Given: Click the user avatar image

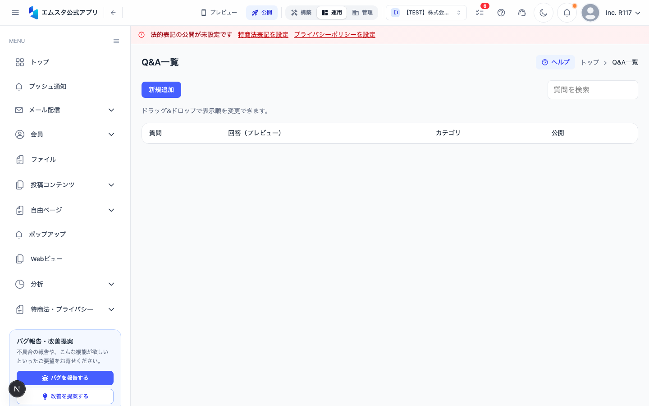Looking at the screenshot, I should (590, 13).
